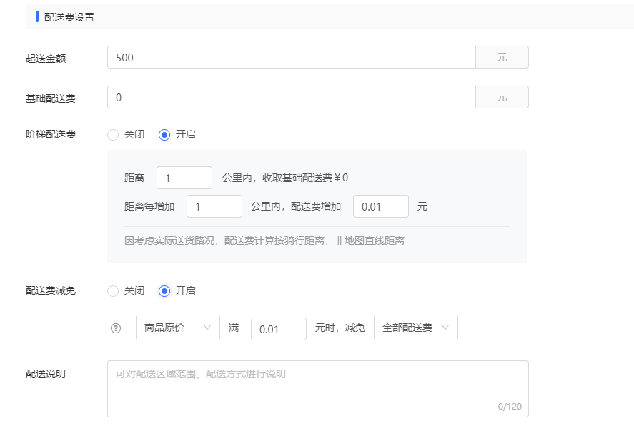Open the 商品原价 dropdown
Screen dimensions: 634x436
[x=177, y=328]
